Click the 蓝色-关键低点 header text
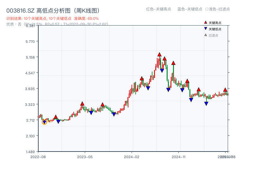253x189 pixels. click(190, 9)
